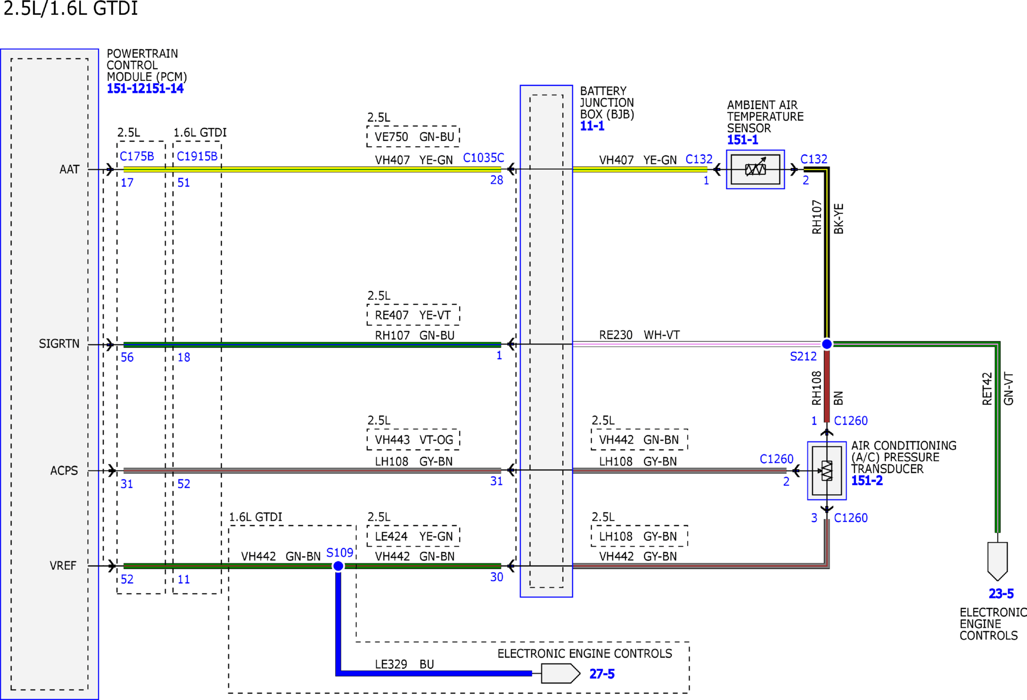Screen dimensions: 1027x700
Task: Open the 151-1 sensor reference link
Action: 743,140
